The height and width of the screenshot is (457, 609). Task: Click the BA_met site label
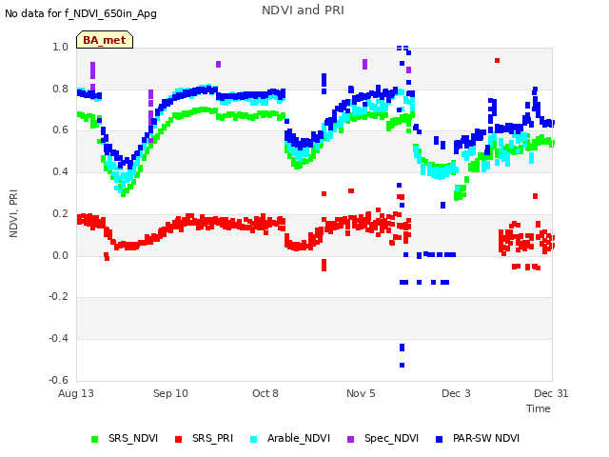(105, 40)
